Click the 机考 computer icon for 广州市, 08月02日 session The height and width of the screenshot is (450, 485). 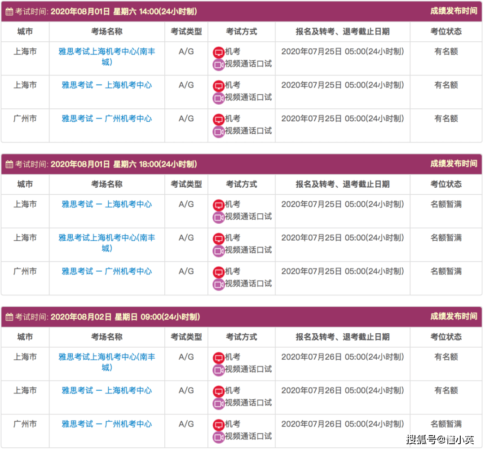tap(219, 425)
